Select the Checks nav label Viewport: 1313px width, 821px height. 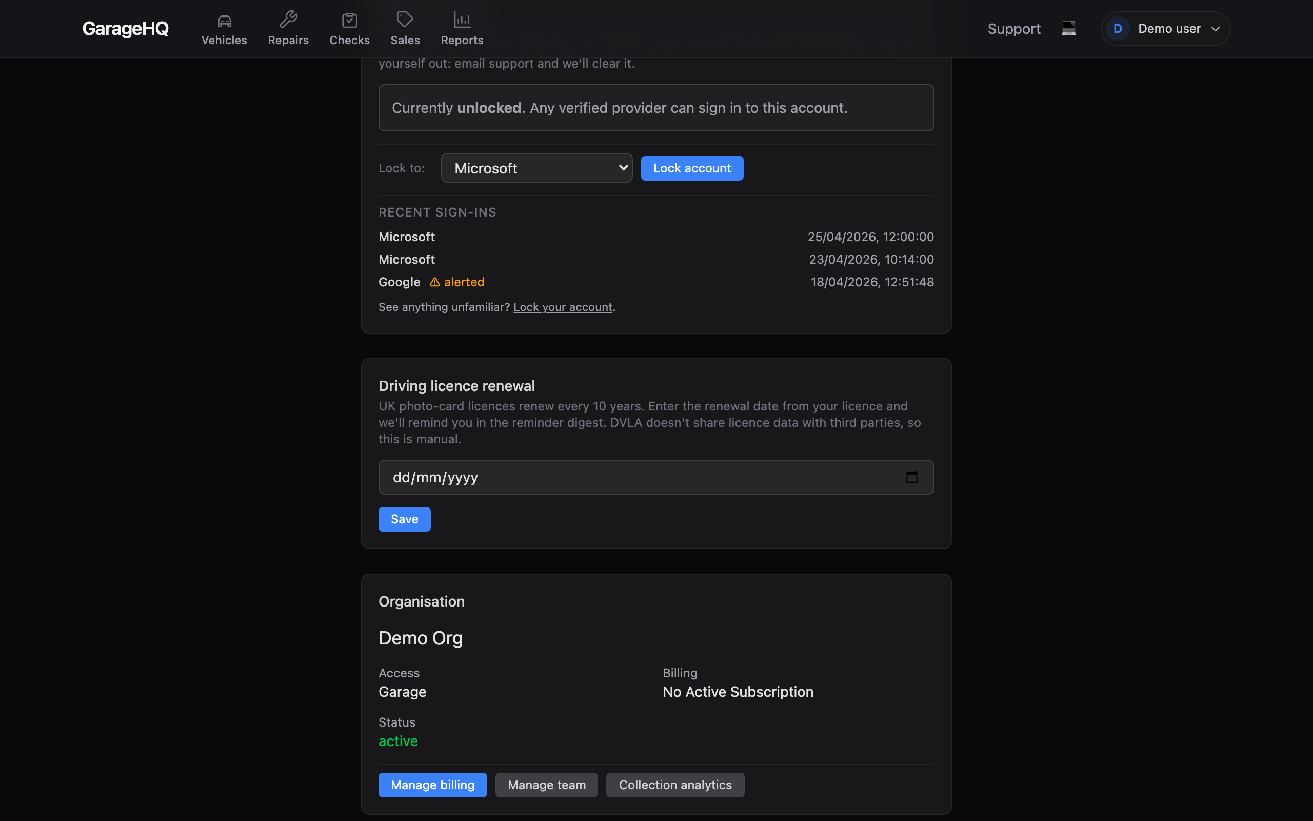(x=349, y=40)
